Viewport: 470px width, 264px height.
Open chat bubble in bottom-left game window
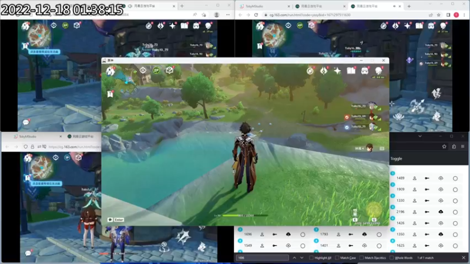pyautogui.click(x=28, y=253)
